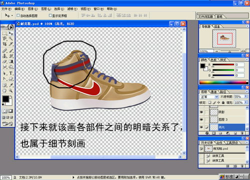250x180 pixels.
Task: Select the Crop tool
Action: tap(4, 44)
